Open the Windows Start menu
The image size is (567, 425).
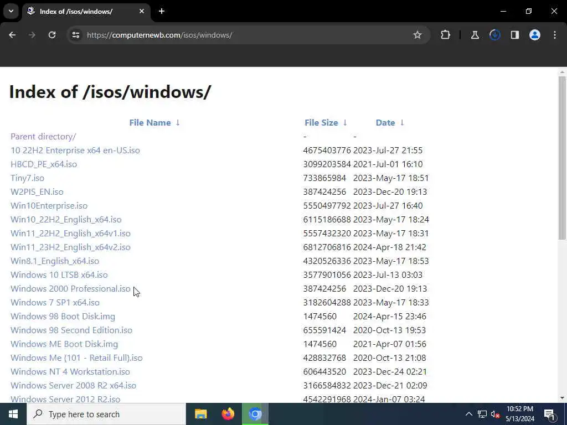pyautogui.click(x=13, y=414)
